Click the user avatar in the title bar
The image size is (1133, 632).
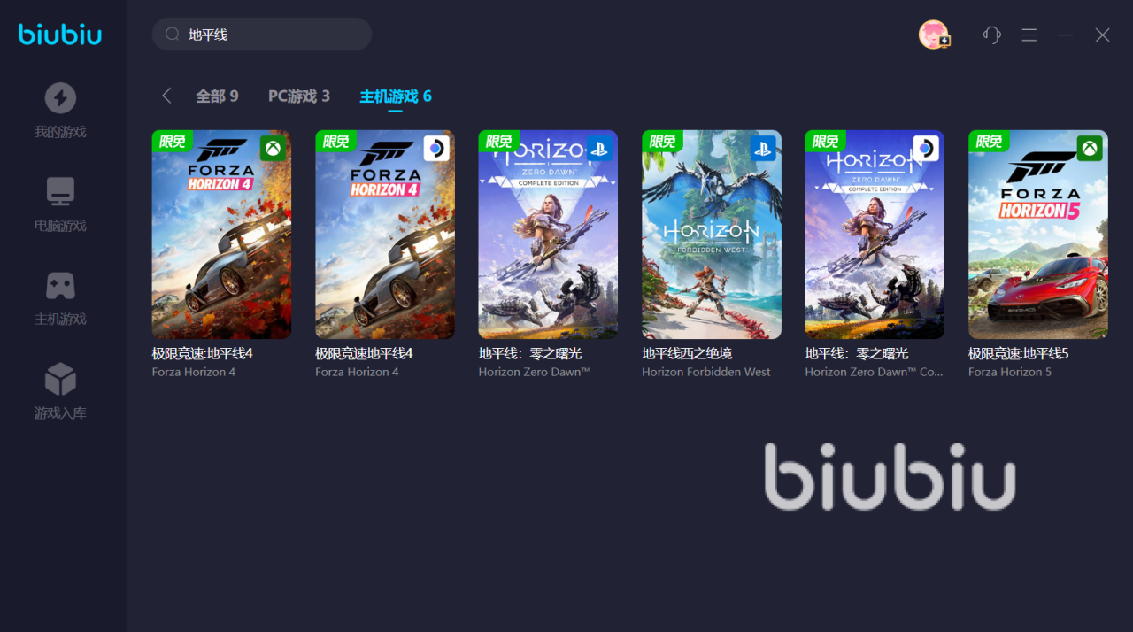pos(933,35)
